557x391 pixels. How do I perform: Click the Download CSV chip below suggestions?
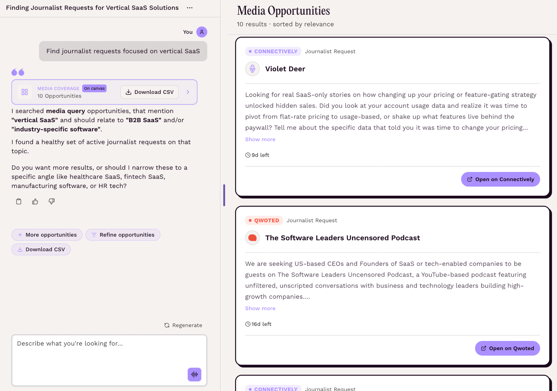(x=41, y=250)
